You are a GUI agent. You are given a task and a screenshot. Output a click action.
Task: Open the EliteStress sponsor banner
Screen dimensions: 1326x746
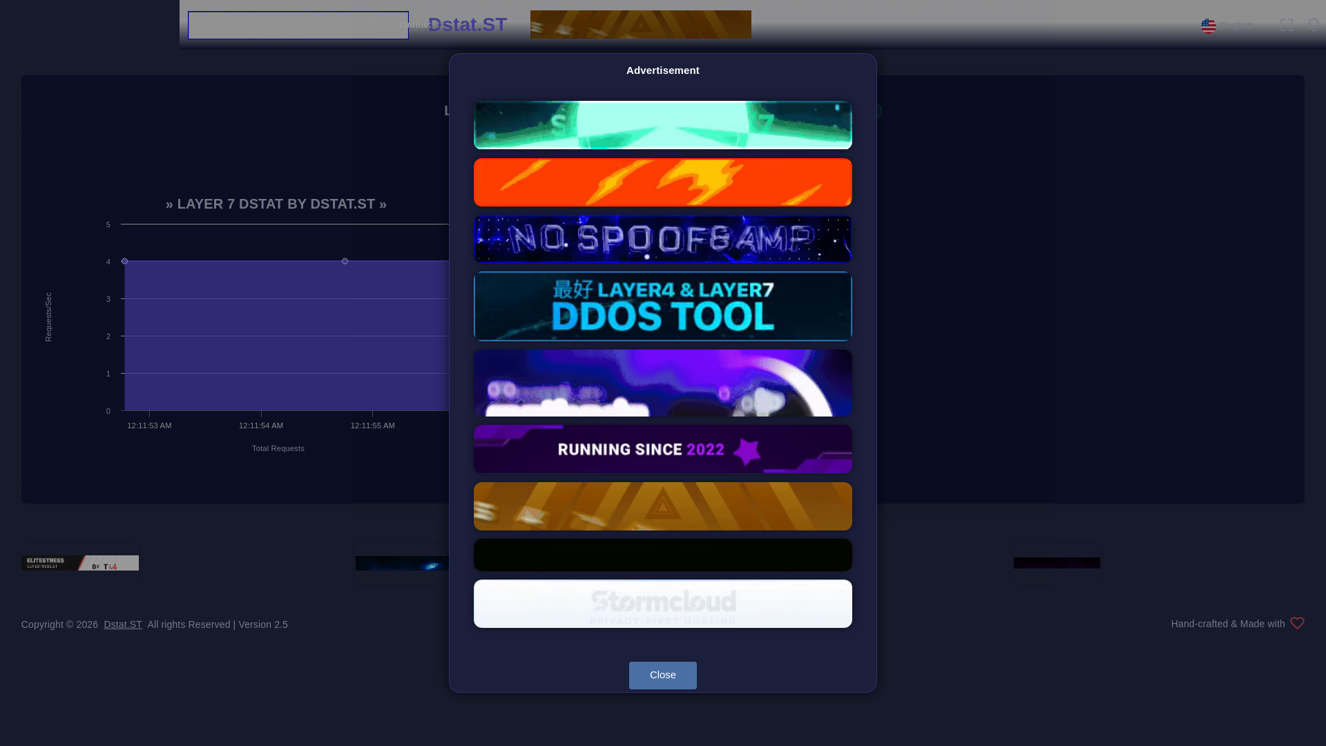[79, 563]
